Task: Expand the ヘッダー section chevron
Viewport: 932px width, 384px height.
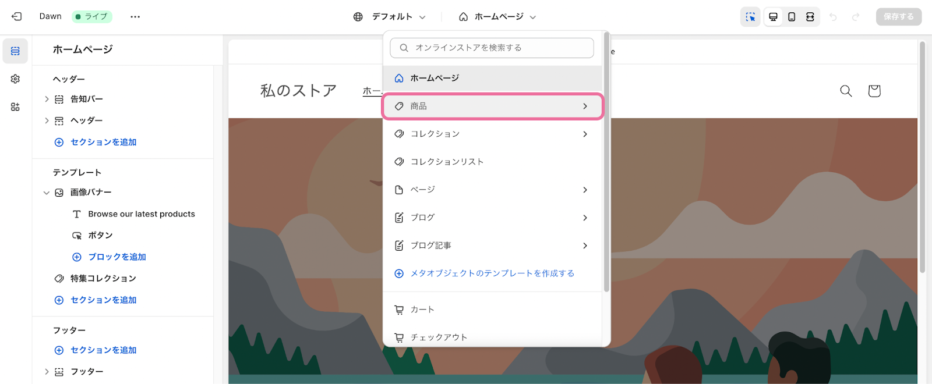Action: (47, 121)
